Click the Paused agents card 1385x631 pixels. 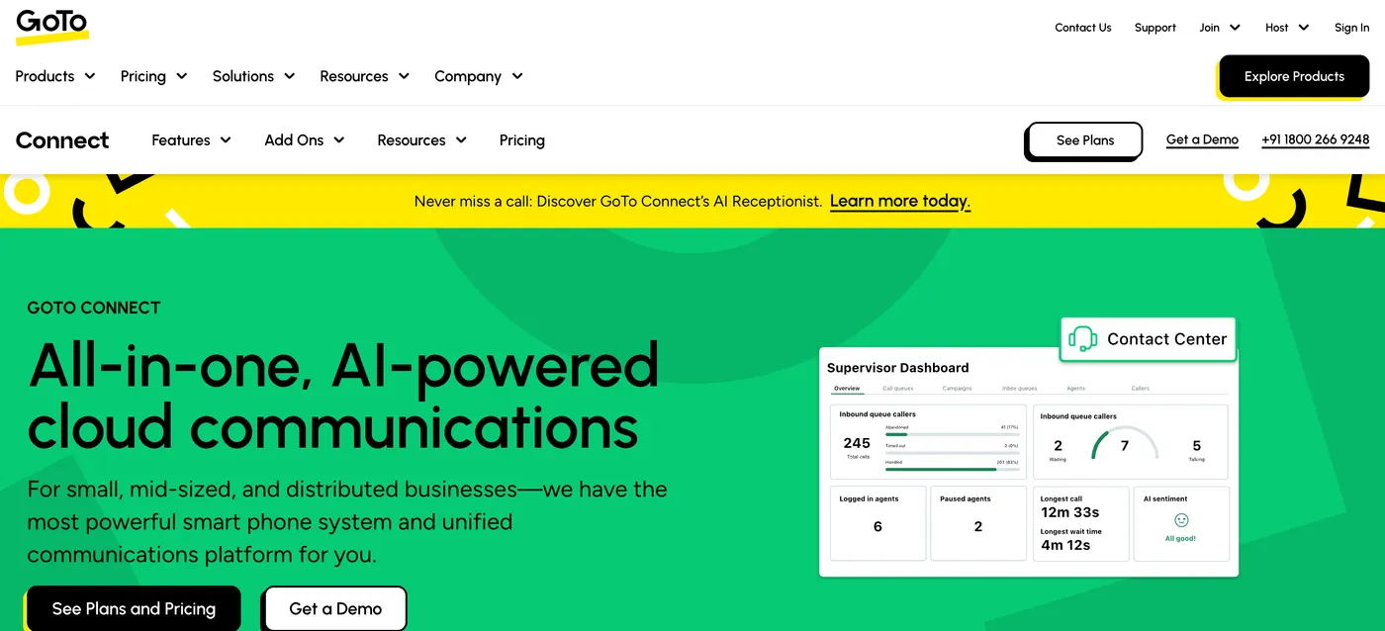(978, 523)
